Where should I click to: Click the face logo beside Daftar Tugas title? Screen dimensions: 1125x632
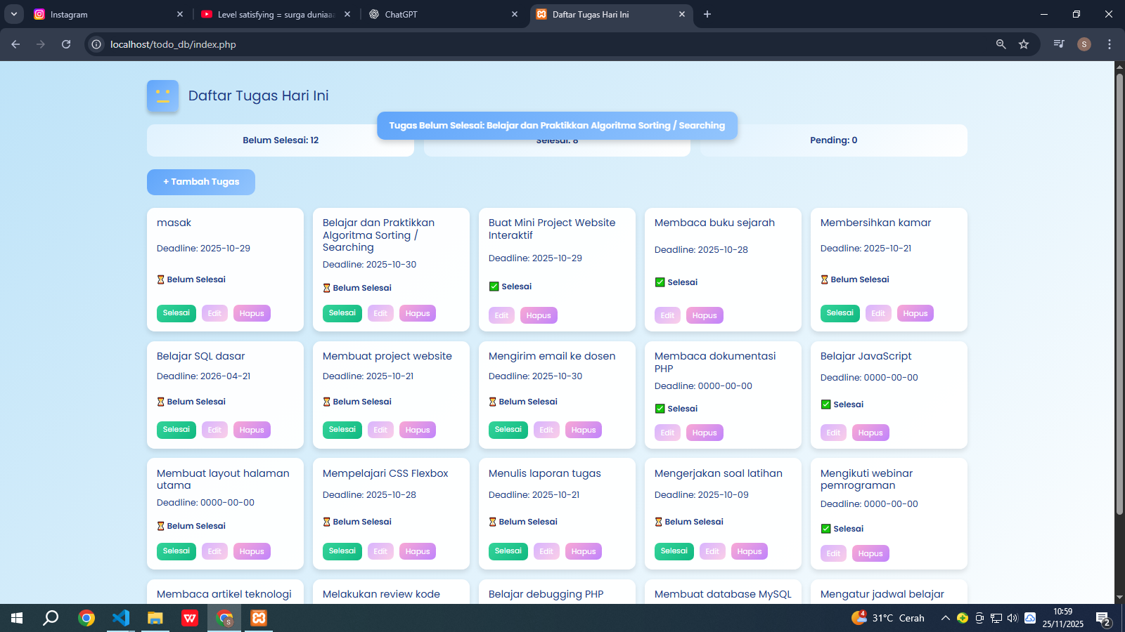(x=162, y=96)
